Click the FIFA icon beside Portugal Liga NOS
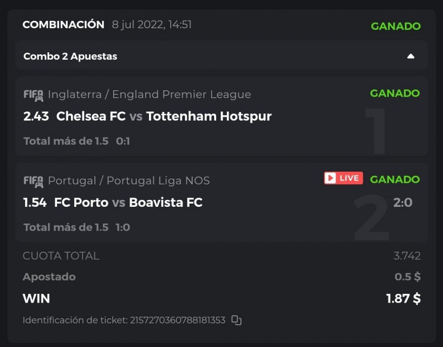The image size is (443, 347). click(33, 181)
